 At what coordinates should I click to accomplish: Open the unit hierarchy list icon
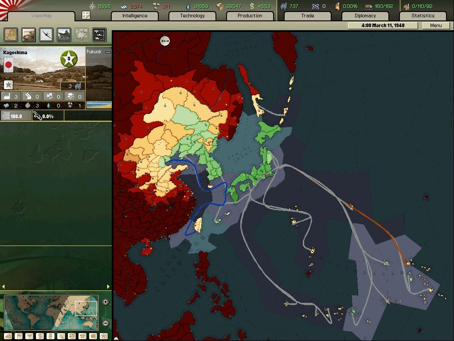99,35
